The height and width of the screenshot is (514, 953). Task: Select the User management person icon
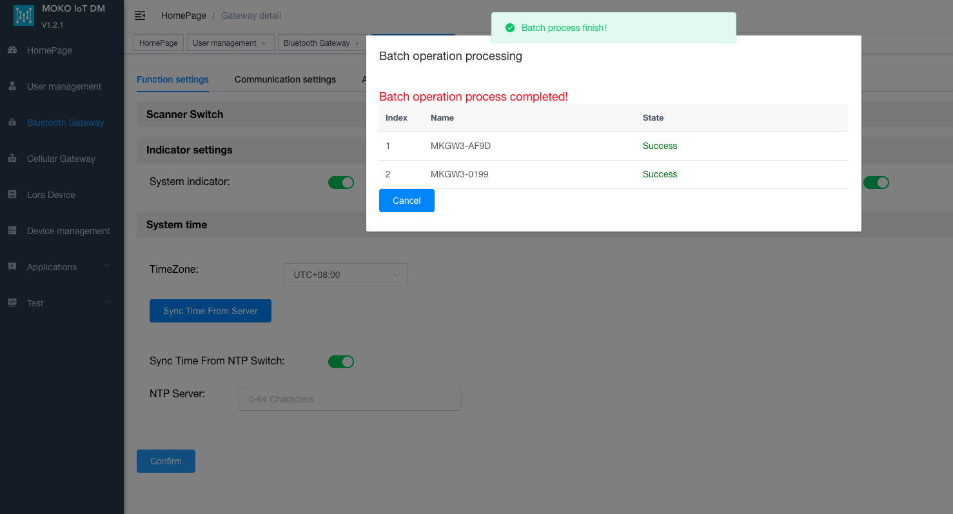tap(12, 86)
